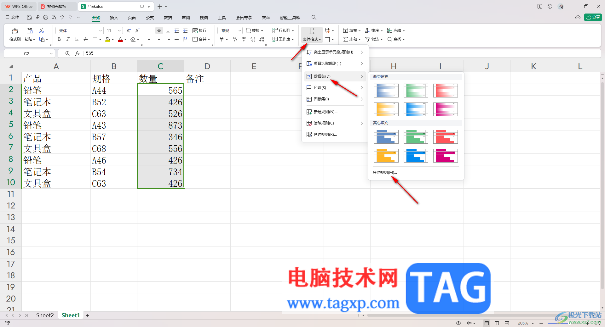
Task: Toggle align right
Action: pos(168,39)
